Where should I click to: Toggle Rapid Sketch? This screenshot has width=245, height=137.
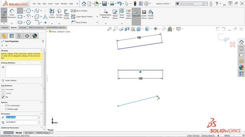point(129,14)
